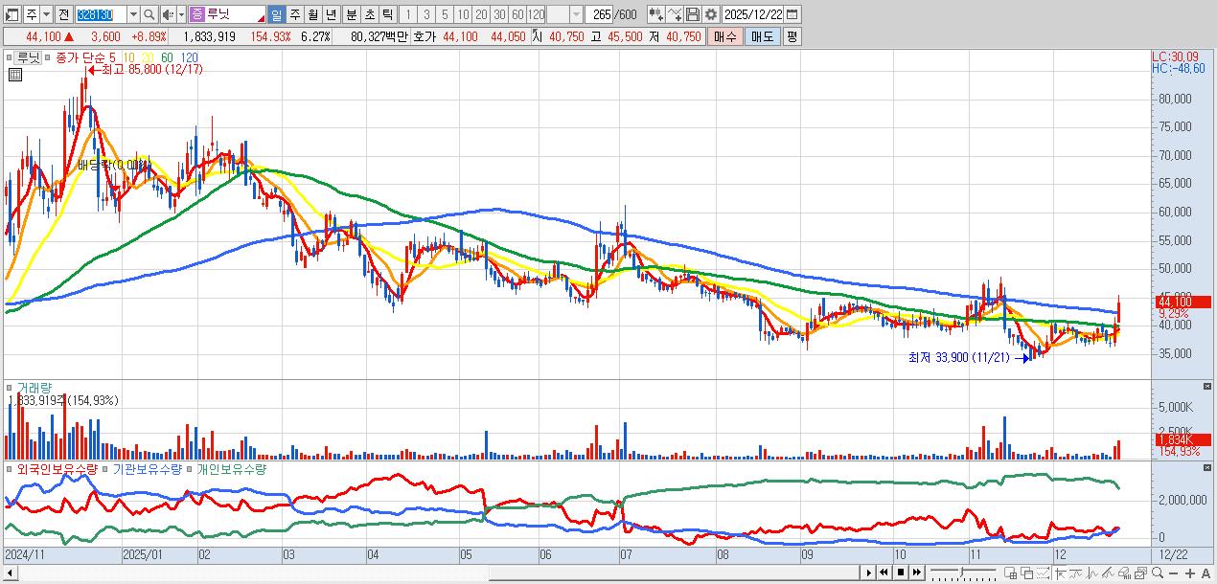Click the 외국인보유수량 legend label

click(57, 469)
